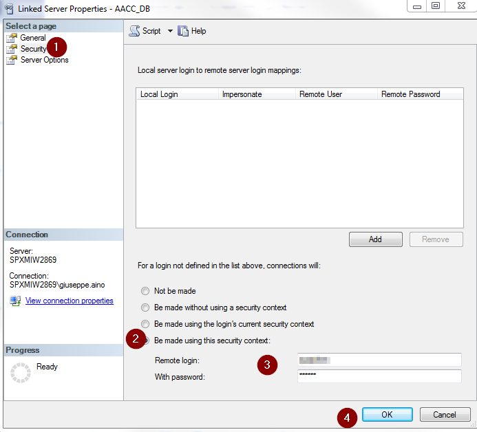Minimize the Linked Server Properties window
The height and width of the screenshot is (432, 477).
coord(416,6)
